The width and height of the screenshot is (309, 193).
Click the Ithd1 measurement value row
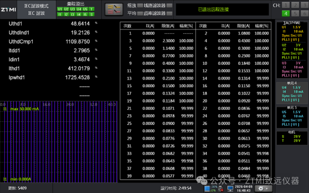click(x=49, y=68)
